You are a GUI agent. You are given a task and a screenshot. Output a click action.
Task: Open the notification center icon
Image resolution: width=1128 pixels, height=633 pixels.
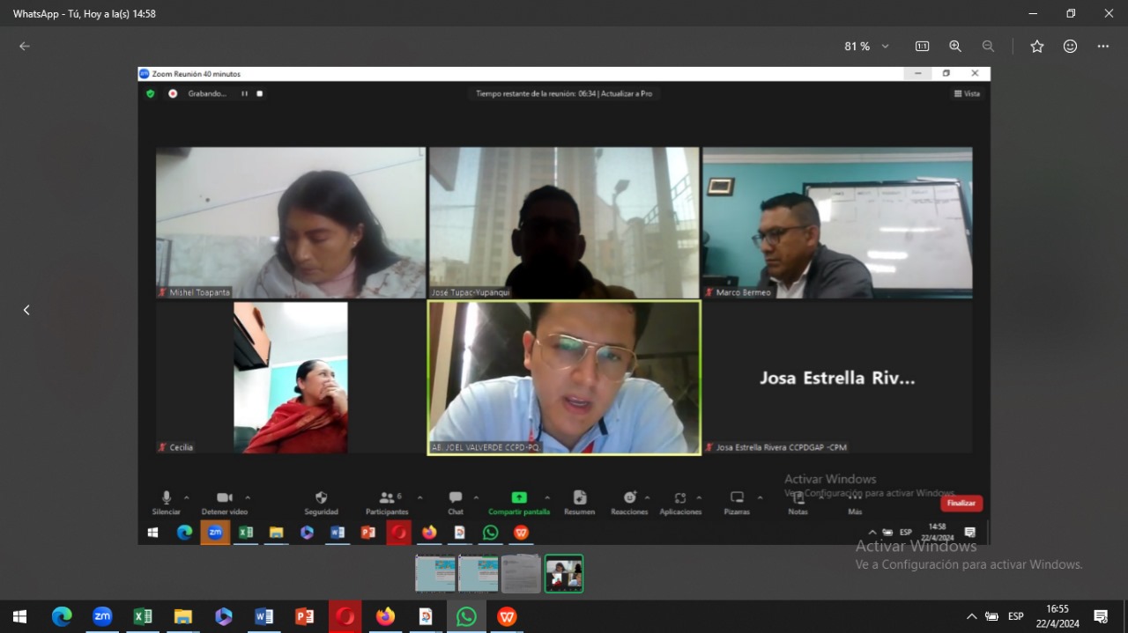1101,616
